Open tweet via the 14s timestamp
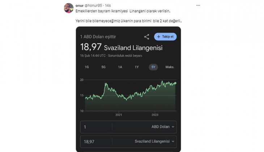The width and height of the screenshot is (264, 152). [108, 5]
